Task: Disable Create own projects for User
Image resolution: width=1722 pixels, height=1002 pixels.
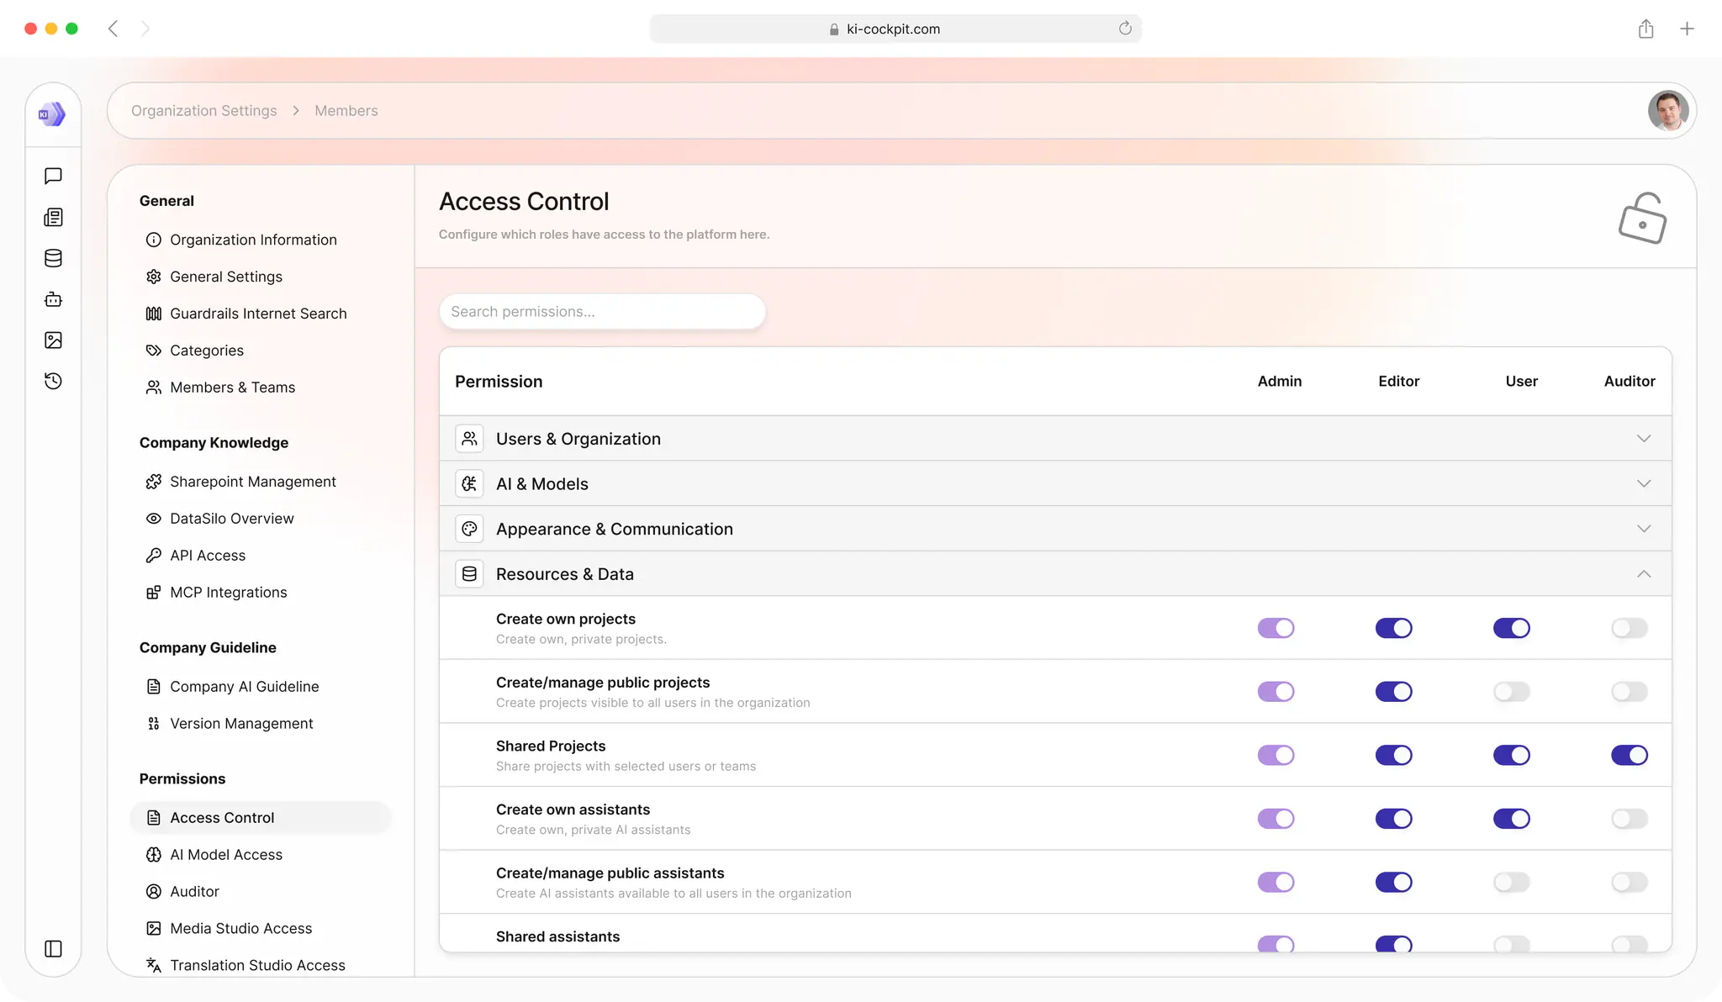Action: (1511, 628)
